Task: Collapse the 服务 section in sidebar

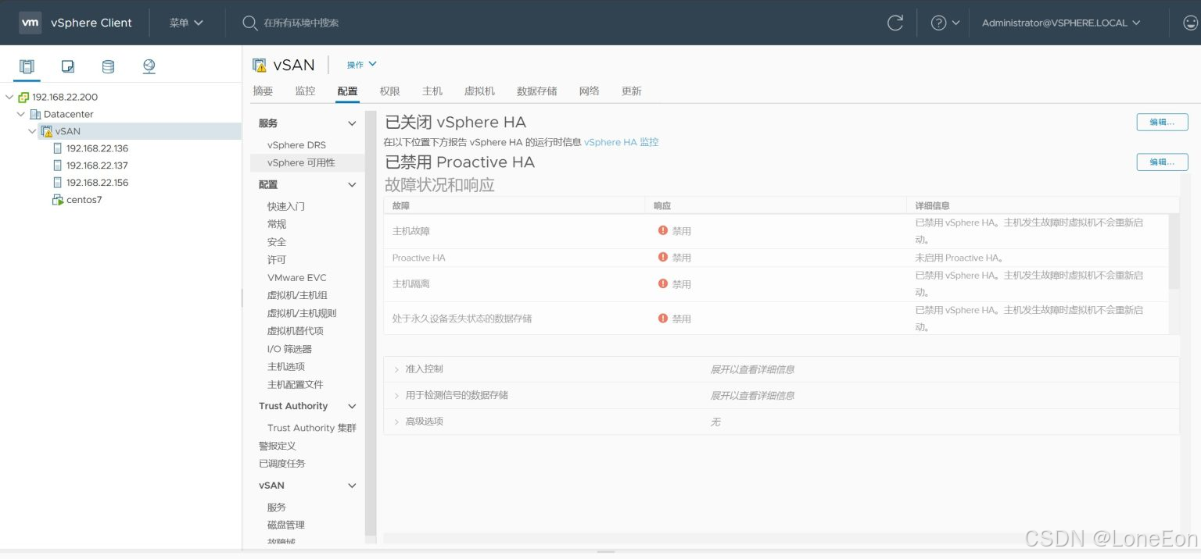Action: (352, 123)
